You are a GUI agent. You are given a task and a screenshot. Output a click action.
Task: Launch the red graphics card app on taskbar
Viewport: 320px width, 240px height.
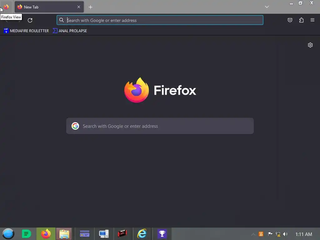pos(122,234)
